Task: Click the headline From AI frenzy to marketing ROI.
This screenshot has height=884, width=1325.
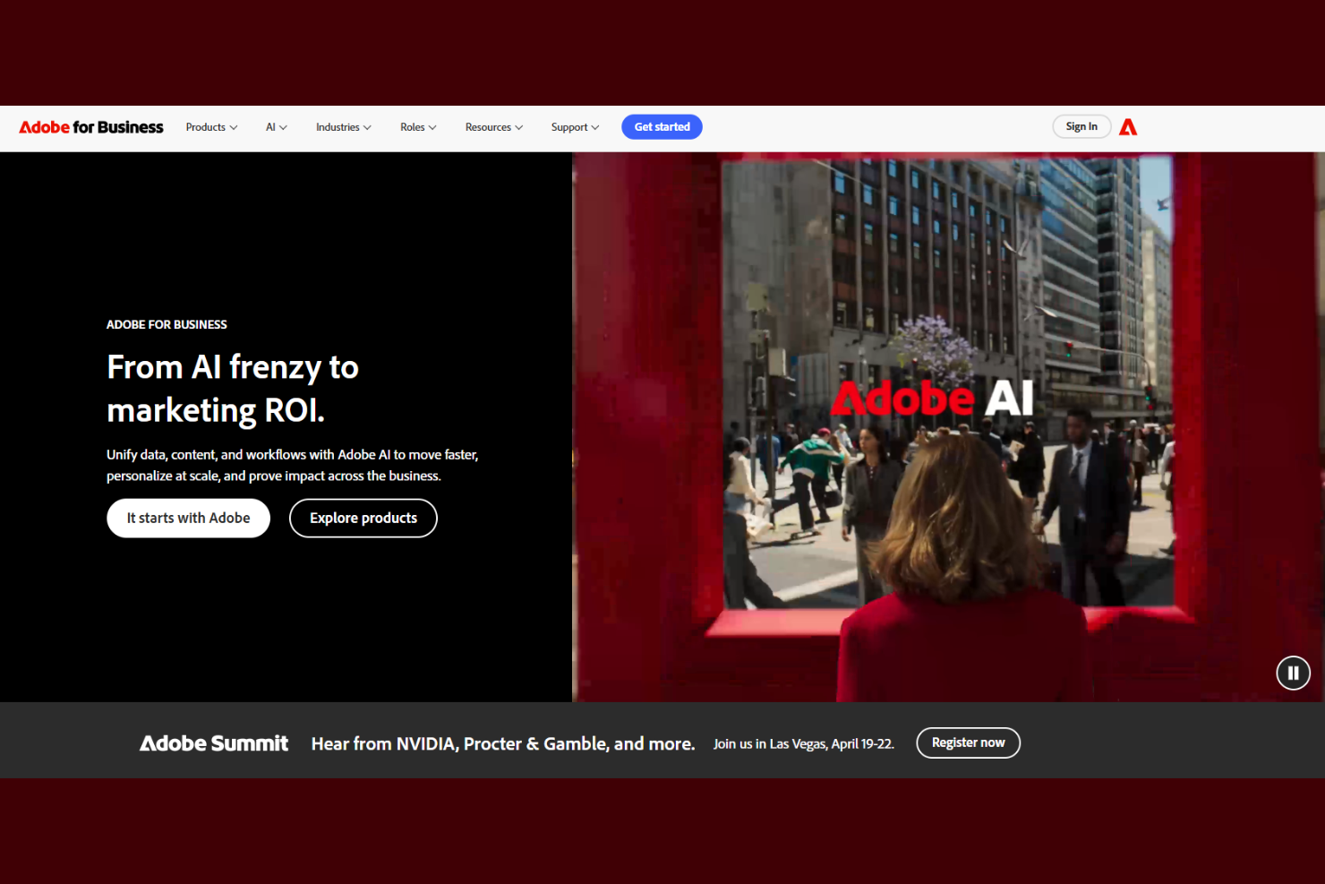Action: [233, 389]
